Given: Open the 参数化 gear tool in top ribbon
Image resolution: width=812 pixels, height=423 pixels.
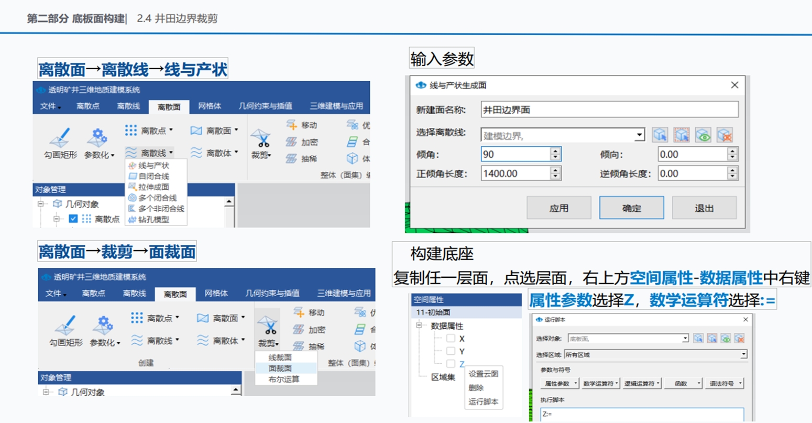Looking at the screenshot, I should pos(98,139).
